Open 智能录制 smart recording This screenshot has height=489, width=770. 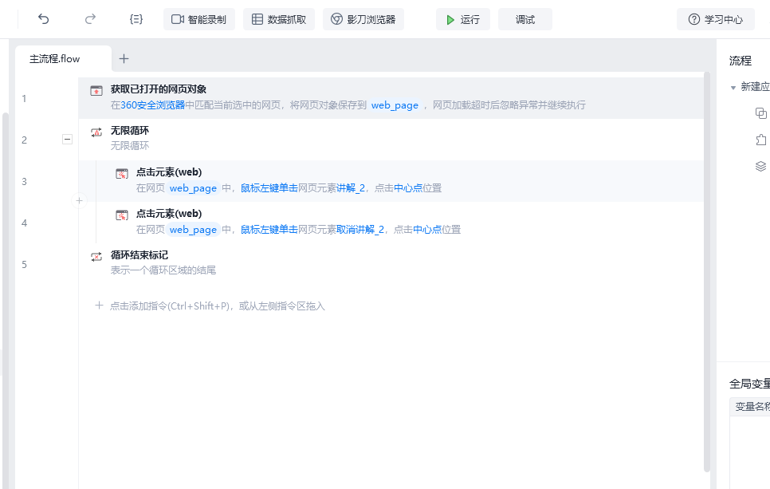pos(199,19)
